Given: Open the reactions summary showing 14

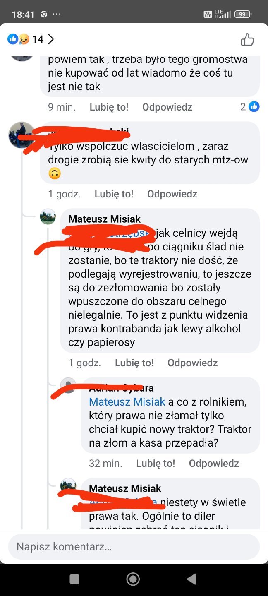Looking at the screenshot, I should click(x=31, y=39).
